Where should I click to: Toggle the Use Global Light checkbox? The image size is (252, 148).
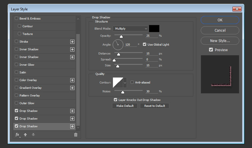point(145,44)
